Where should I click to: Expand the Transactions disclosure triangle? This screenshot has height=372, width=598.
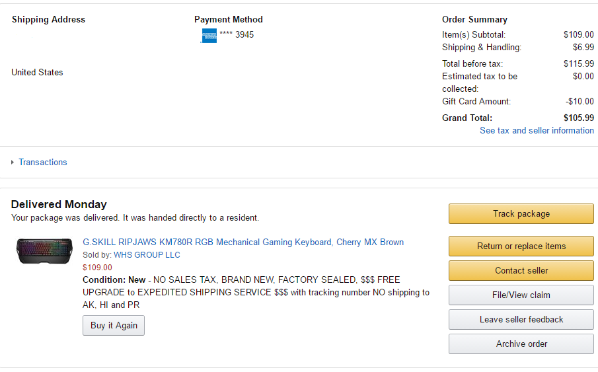tap(13, 163)
